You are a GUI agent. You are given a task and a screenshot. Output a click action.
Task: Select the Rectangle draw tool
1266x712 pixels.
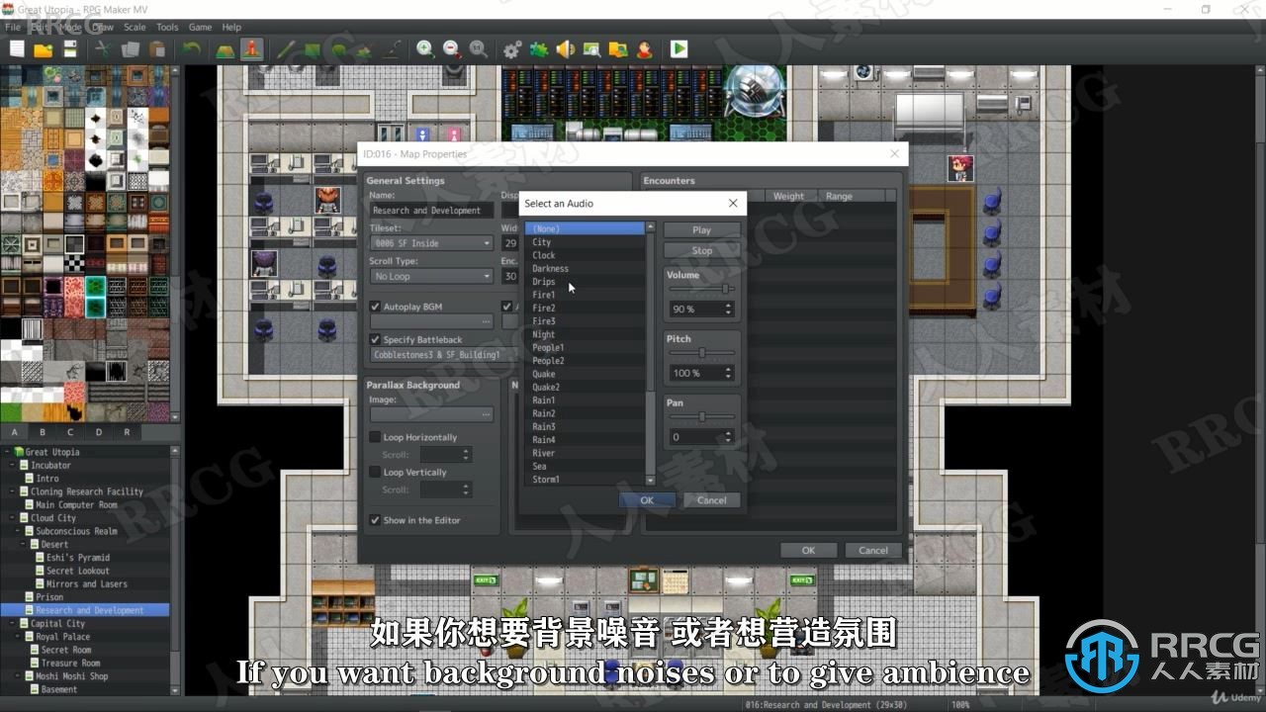click(313, 48)
